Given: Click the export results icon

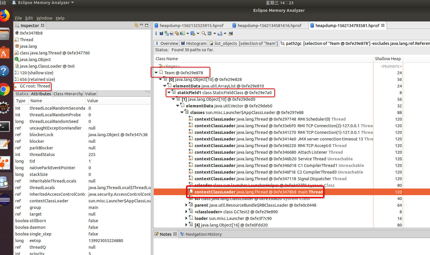Looking at the screenshot, I should coord(220,33).
